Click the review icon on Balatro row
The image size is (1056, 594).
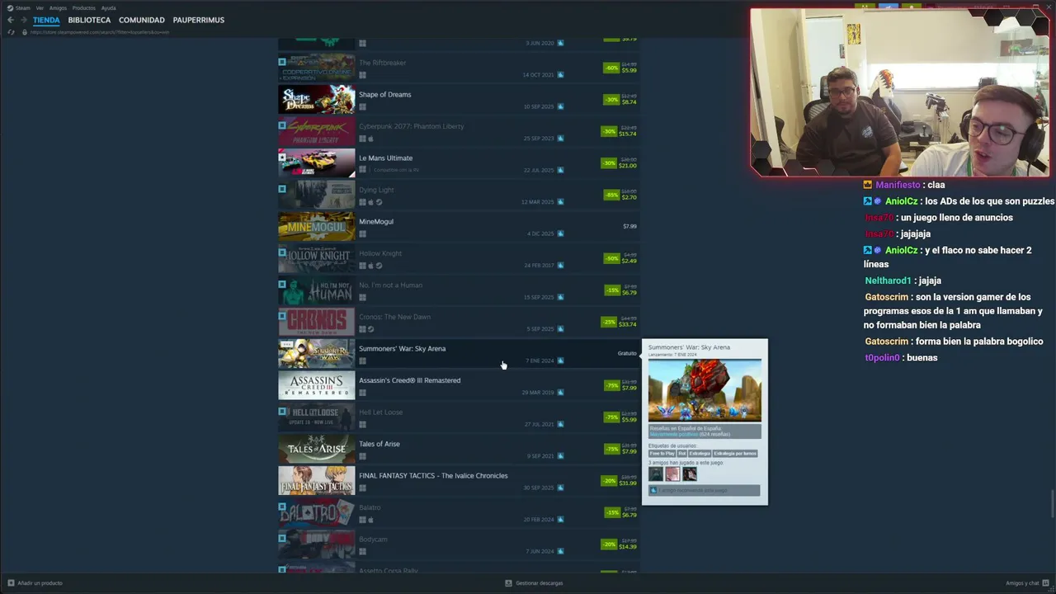[560, 520]
